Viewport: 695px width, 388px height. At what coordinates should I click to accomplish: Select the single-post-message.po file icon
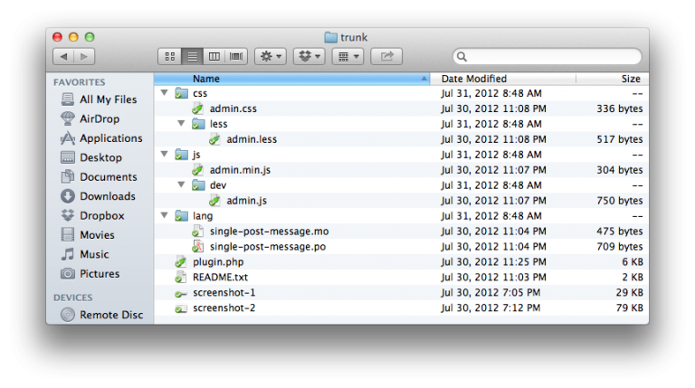point(197,246)
